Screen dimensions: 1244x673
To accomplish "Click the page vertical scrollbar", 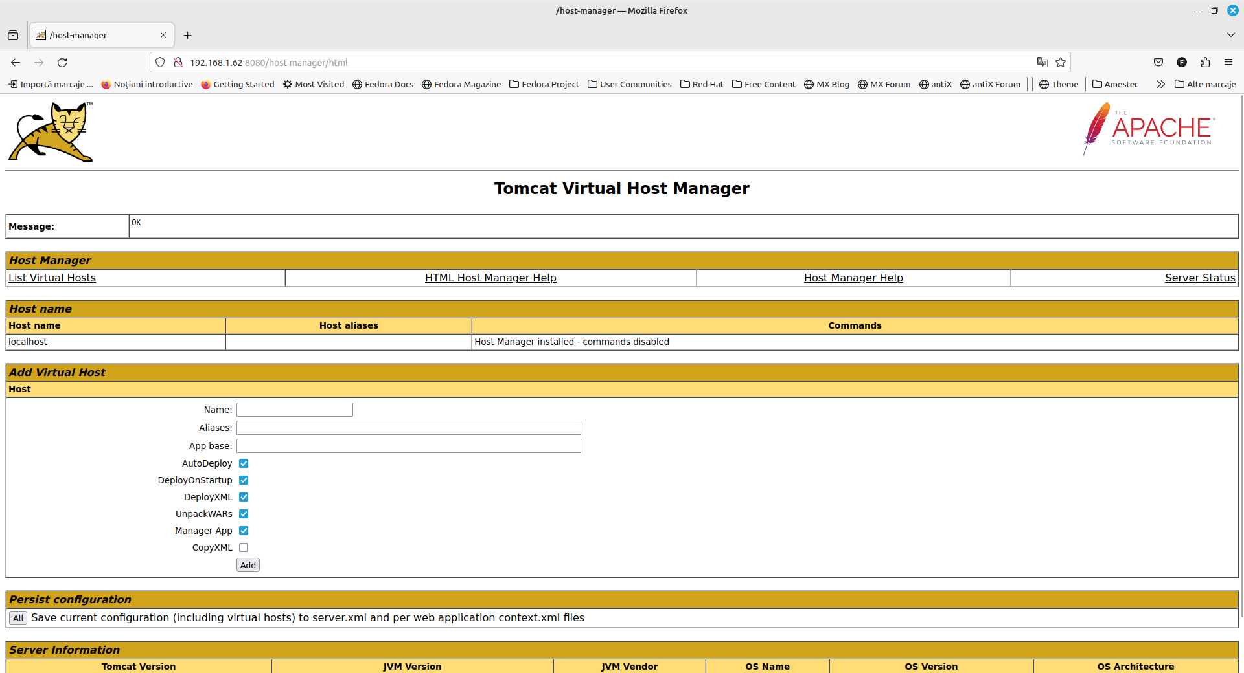I will click(1241, 356).
